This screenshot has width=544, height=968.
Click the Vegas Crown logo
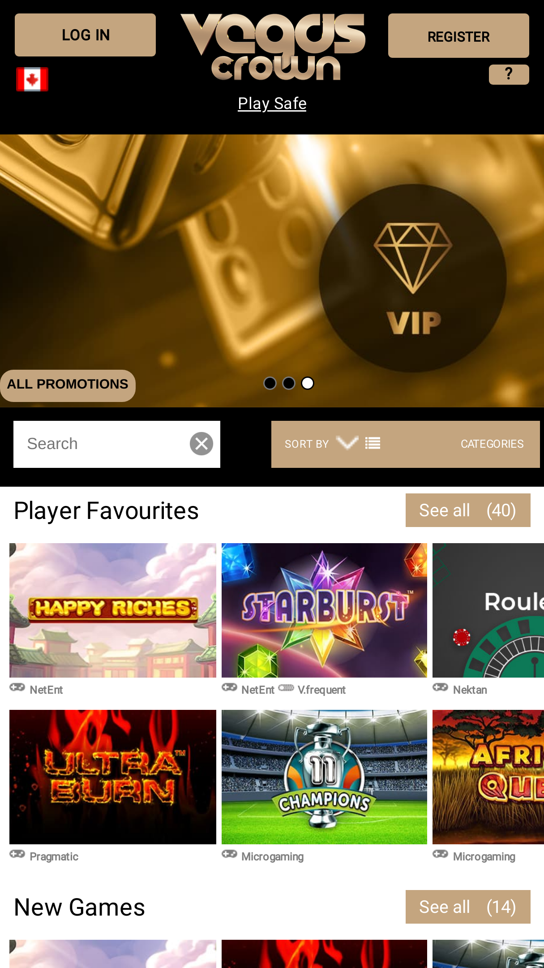273,47
